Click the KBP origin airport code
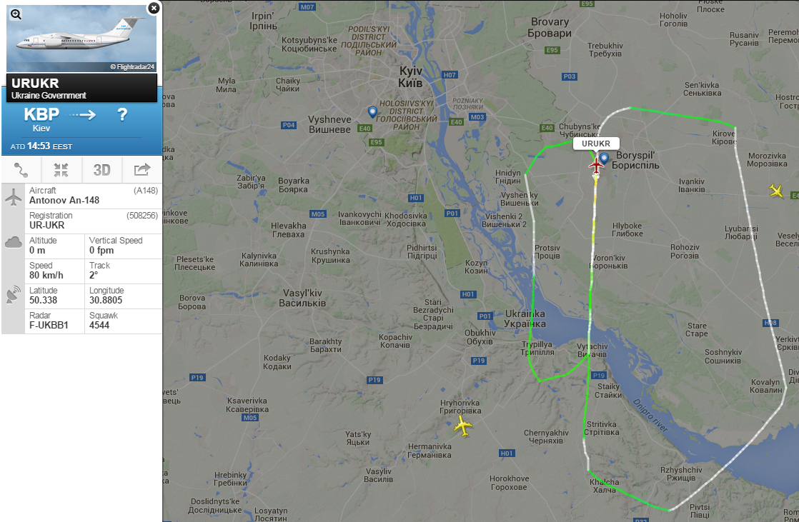Screen dimensions: 799x522 tap(41, 114)
